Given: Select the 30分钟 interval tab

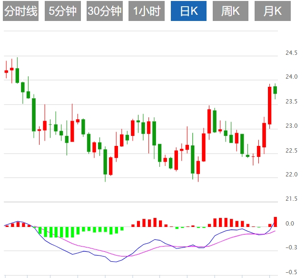Looking at the screenshot, I should [105, 11].
